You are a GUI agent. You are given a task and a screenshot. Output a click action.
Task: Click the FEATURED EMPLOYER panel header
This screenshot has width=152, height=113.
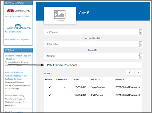[x=18, y=3]
